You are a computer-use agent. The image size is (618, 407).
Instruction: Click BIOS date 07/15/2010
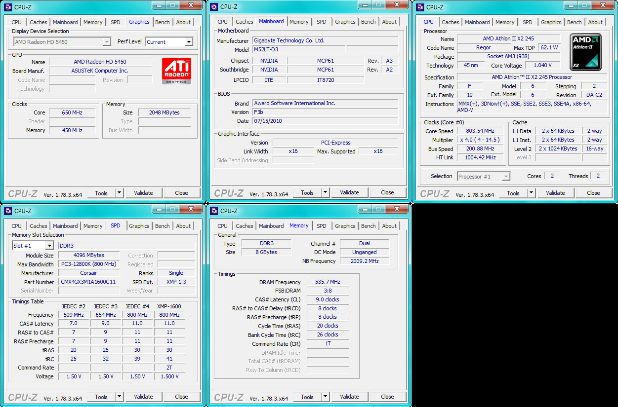[x=325, y=121]
